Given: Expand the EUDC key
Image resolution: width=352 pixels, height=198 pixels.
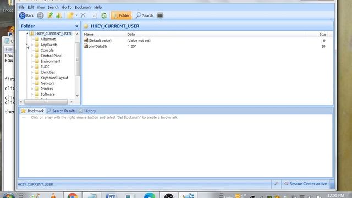Looking at the screenshot, I should point(32,67).
